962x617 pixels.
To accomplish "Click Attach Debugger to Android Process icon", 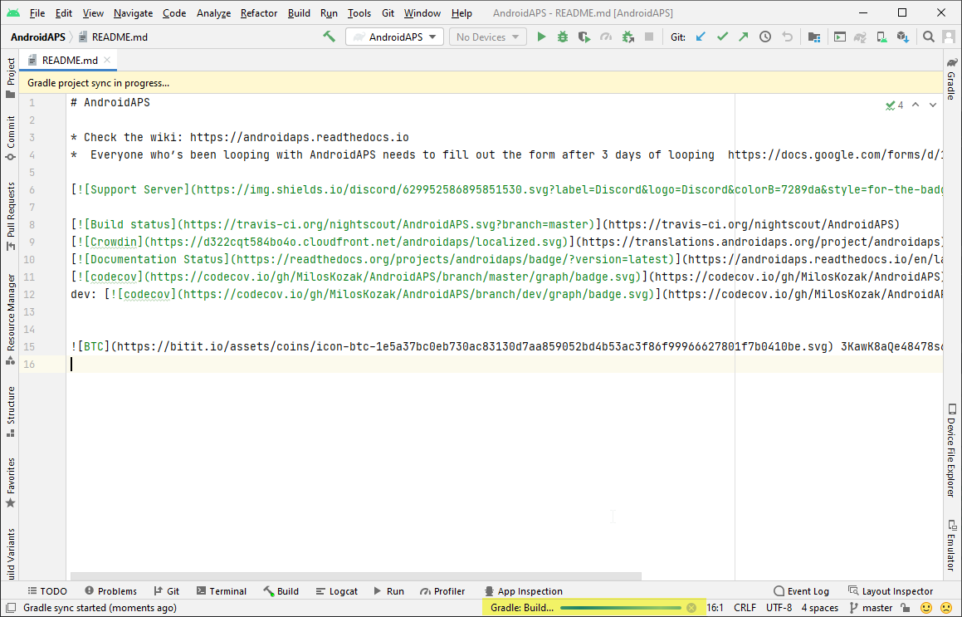I will tap(627, 37).
